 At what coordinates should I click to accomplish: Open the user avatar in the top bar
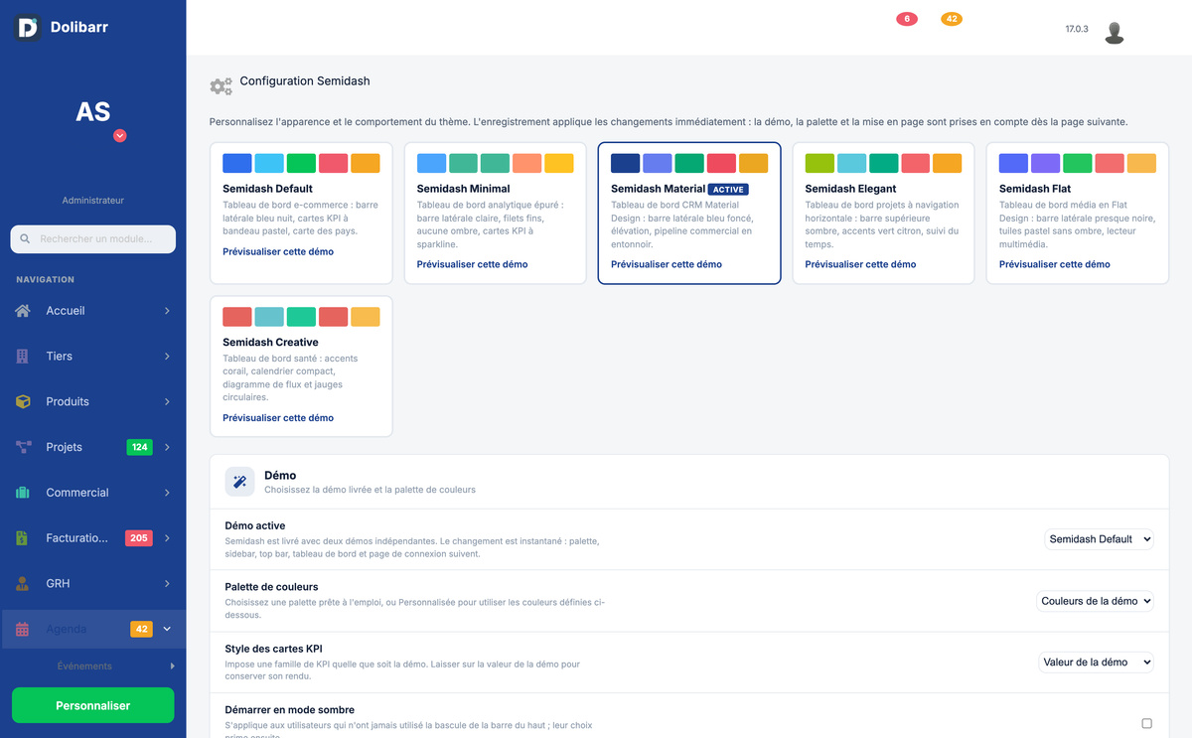[x=1115, y=33]
